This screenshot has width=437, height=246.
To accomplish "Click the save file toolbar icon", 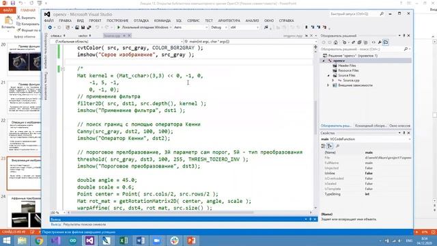I will point(83,27).
